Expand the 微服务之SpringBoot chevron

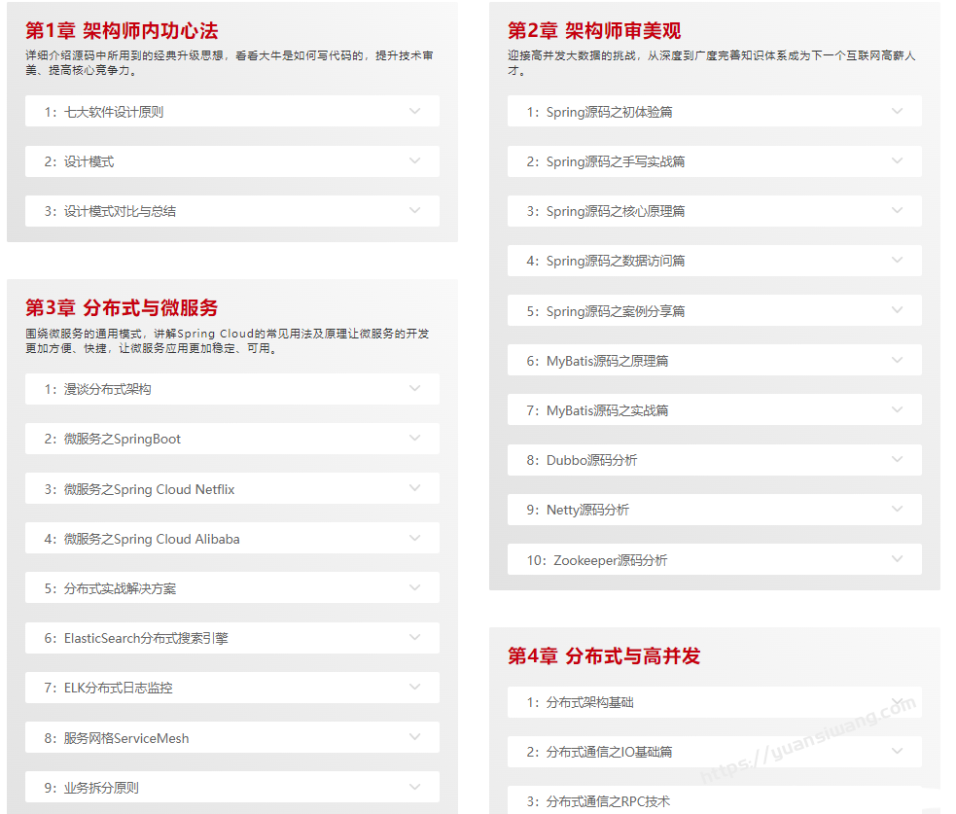[414, 438]
